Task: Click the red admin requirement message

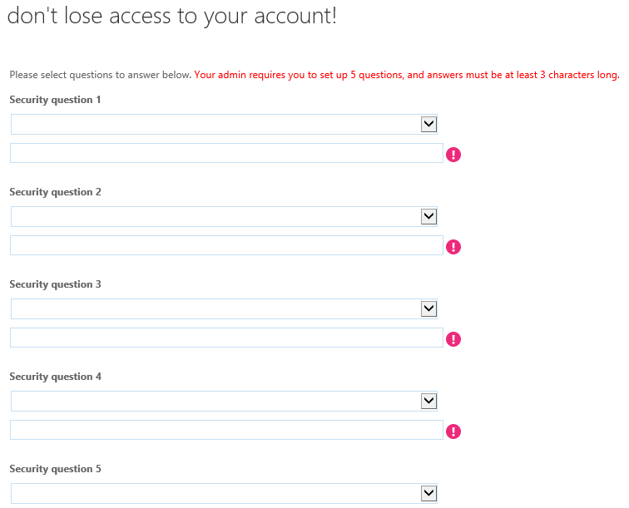Action: pos(406,75)
